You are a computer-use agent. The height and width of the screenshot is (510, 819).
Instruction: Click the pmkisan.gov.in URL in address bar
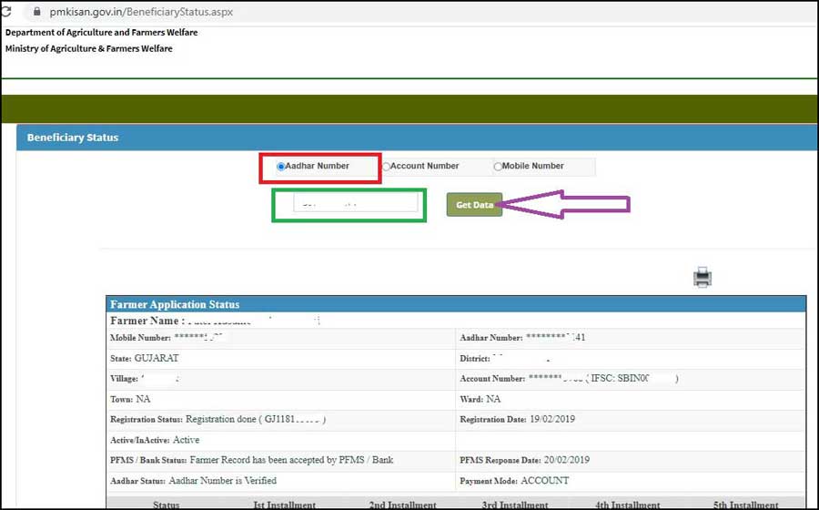[x=141, y=12]
